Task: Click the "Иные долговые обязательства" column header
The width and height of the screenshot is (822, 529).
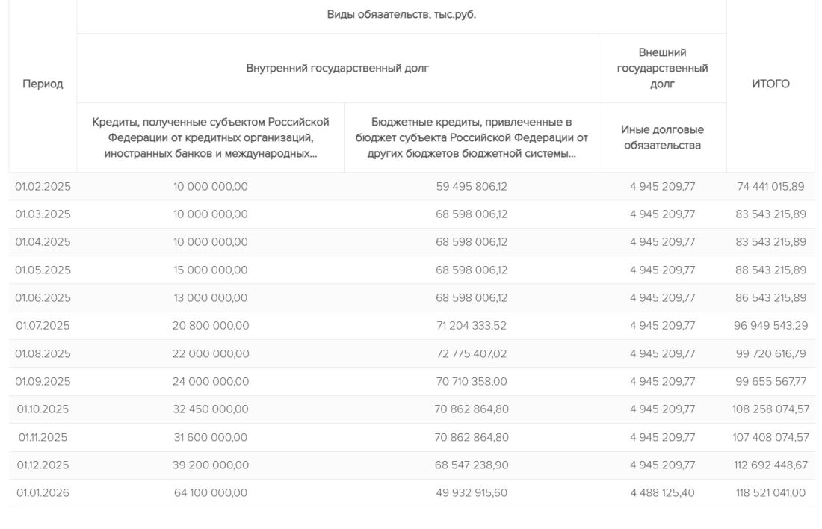Action: click(662, 137)
